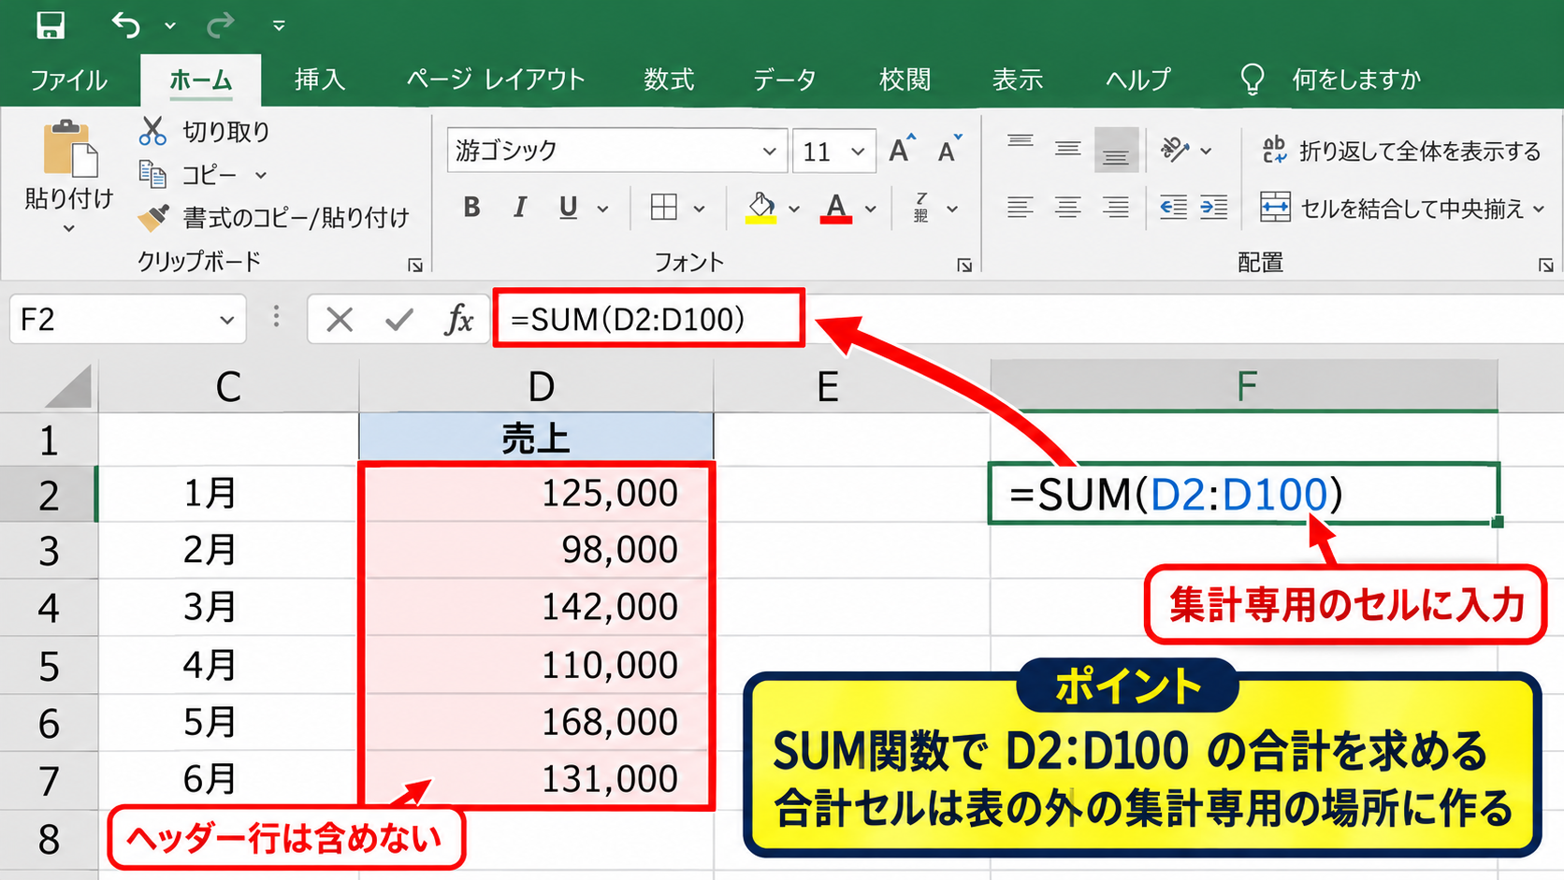Click the Redo arrow icon
Viewport: 1564px width, 880px height.
coord(221,25)
